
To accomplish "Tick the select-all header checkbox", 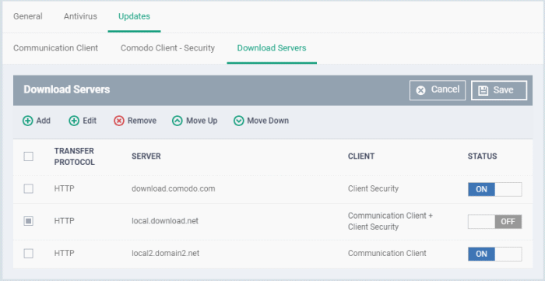I will tap(29, 156).
